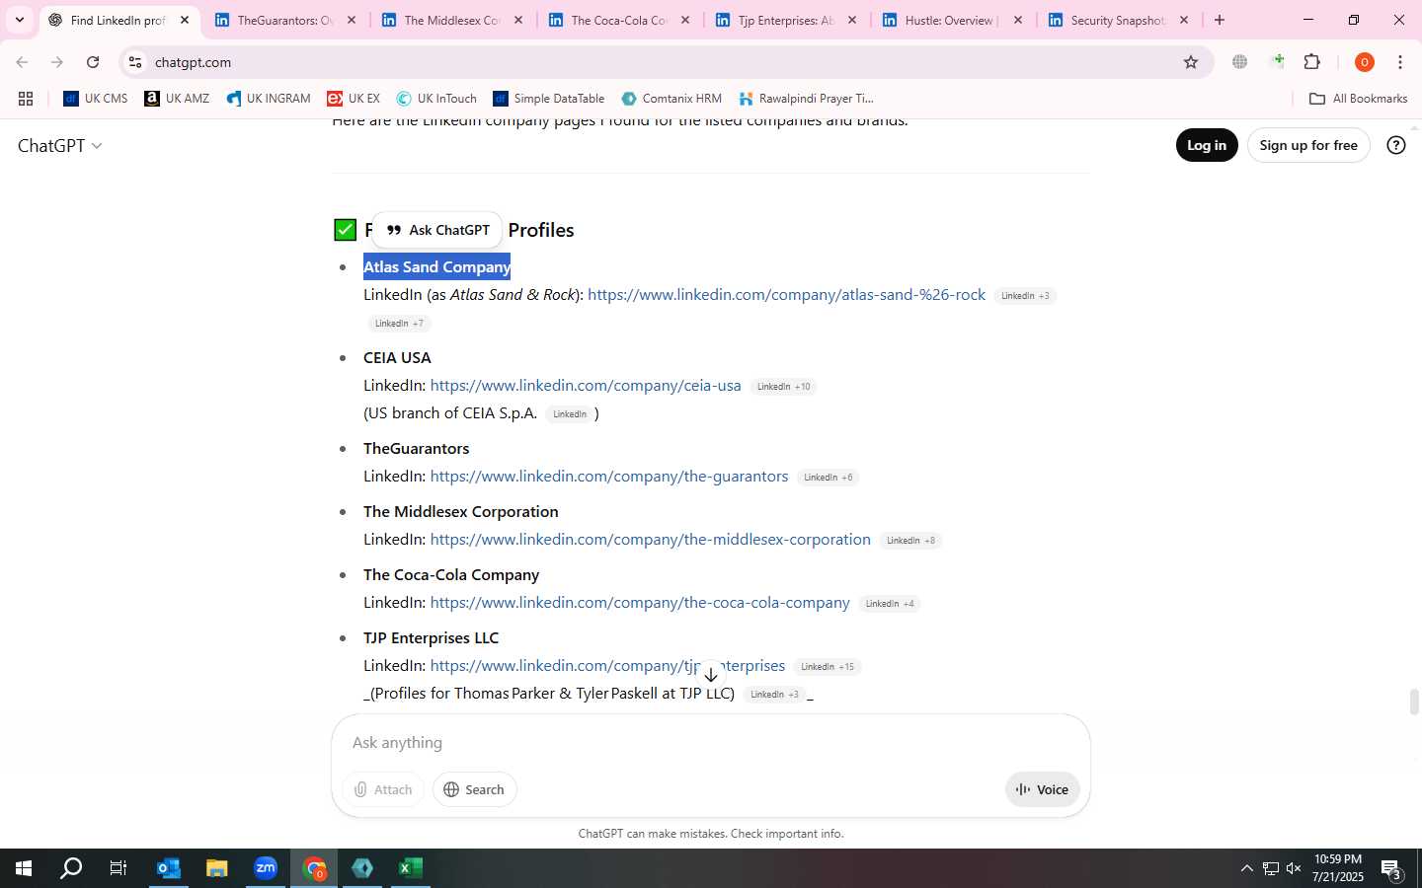
Task: Click LinkedIn +3 source chip for Atlas Sand
Action: click(x=1025, y=296)
